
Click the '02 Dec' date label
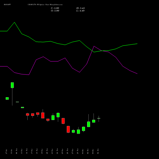coord(88,151)
